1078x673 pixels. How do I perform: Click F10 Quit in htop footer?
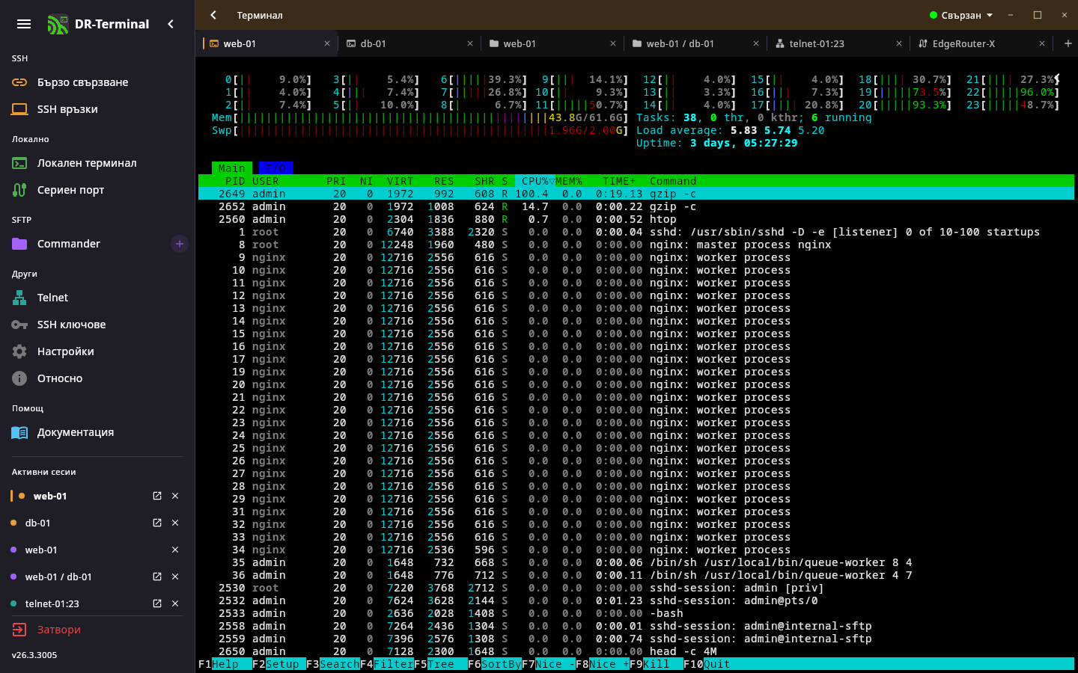[x=707, y=664]
